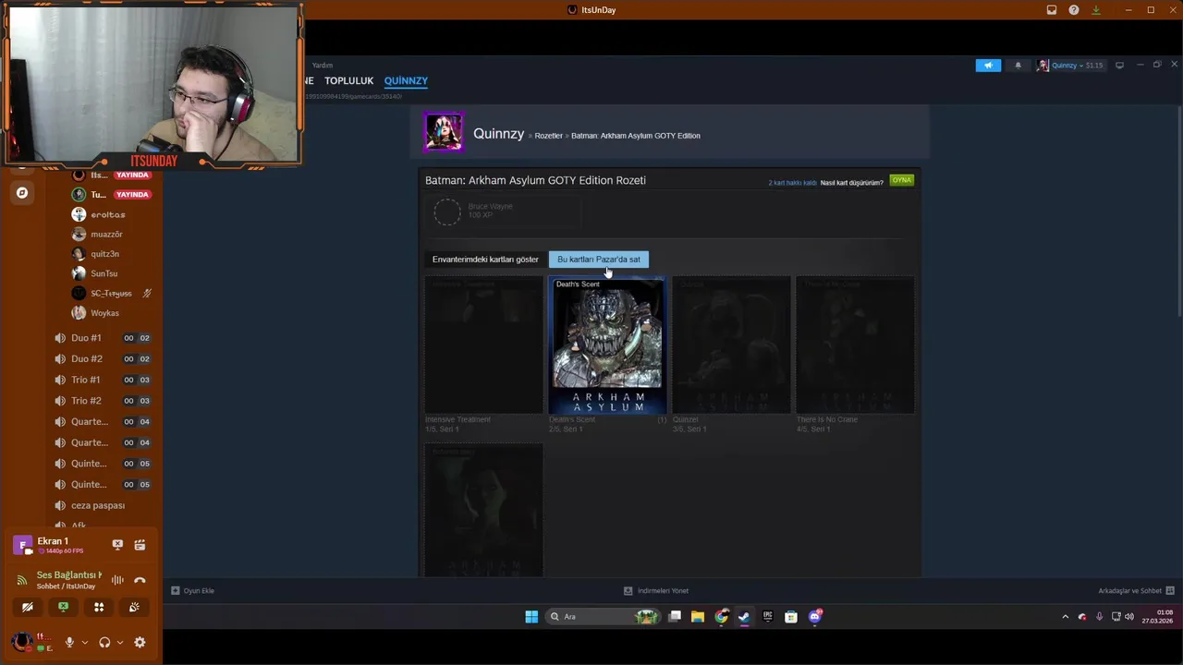Open TOPLULUK menu in Steam
This screenshot has height=665, width=1183.
click(348, 80)
